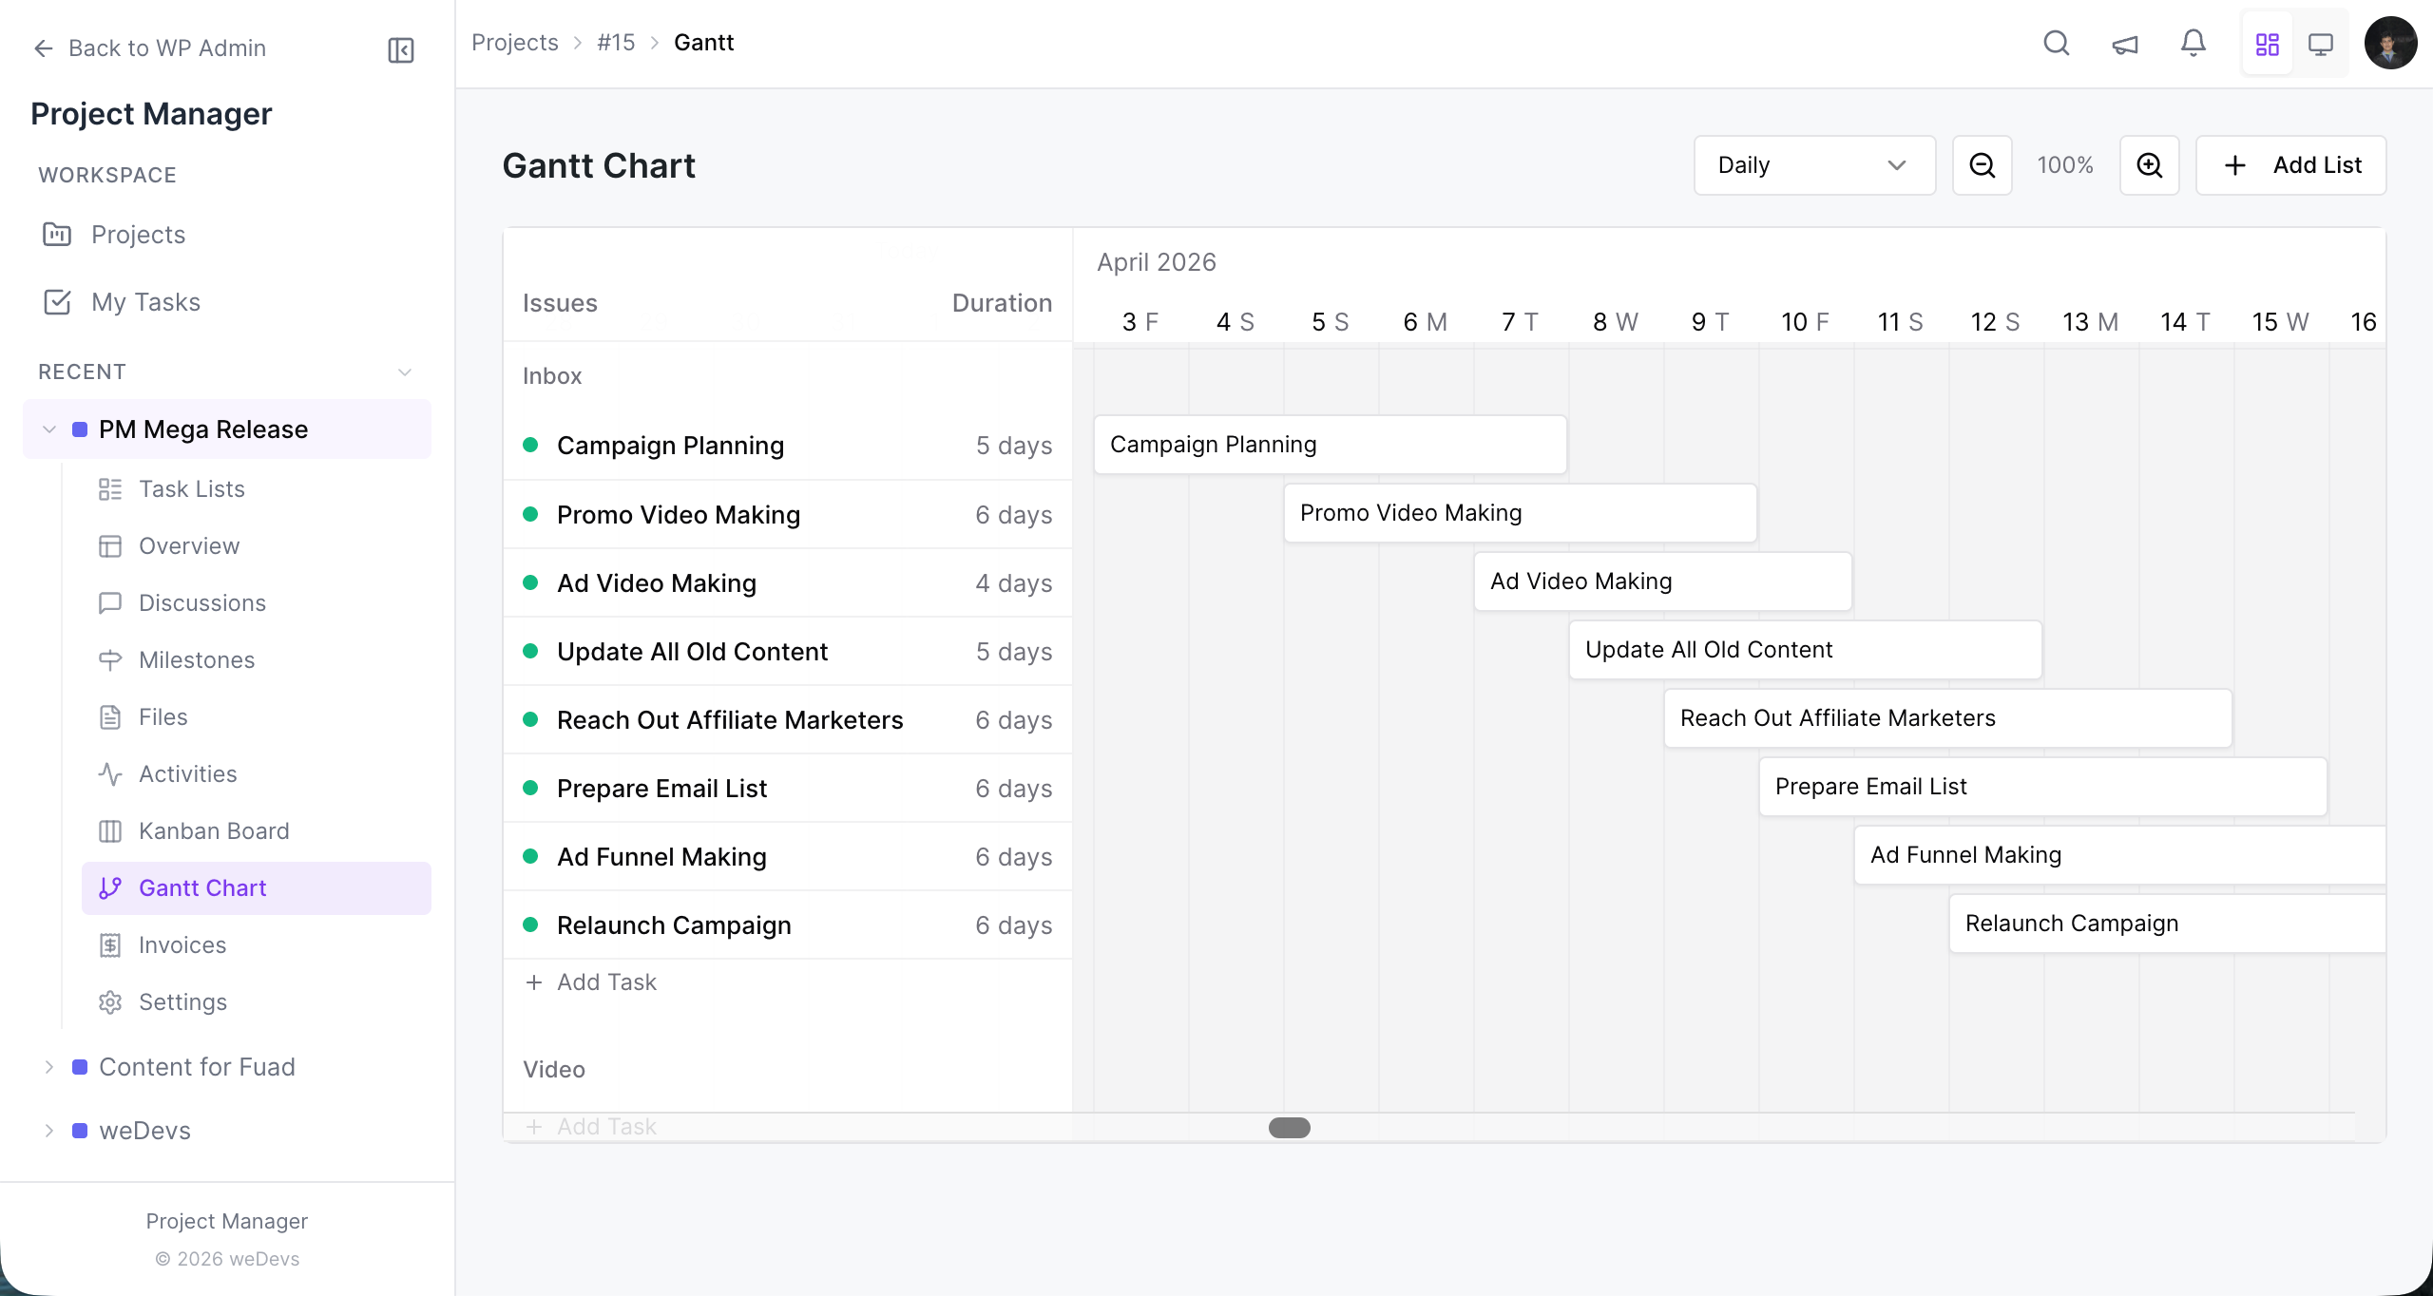Image resolution: width=2433 pixels, height=1296 pixels.
Task: Toggle the Relaunch Campaign status dot
Action: (530, 924)
